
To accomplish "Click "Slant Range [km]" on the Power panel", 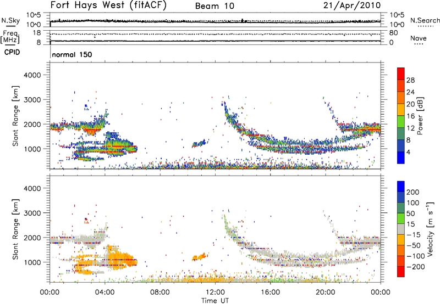I will [x=15, y=116].
